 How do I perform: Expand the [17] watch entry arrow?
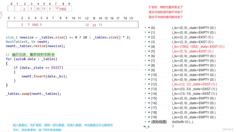(145, 108)
